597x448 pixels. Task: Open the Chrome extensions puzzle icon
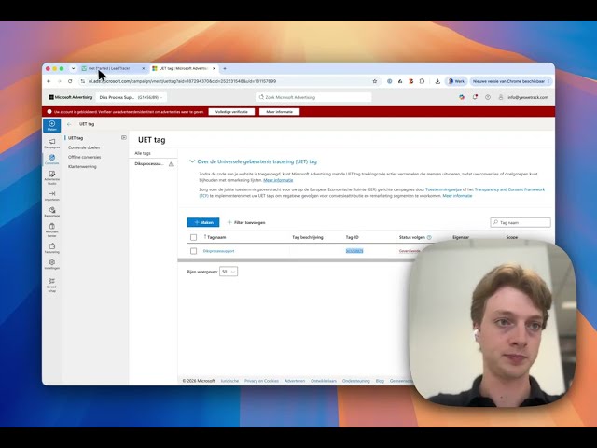pyautogui.click(x=422, y=81)
